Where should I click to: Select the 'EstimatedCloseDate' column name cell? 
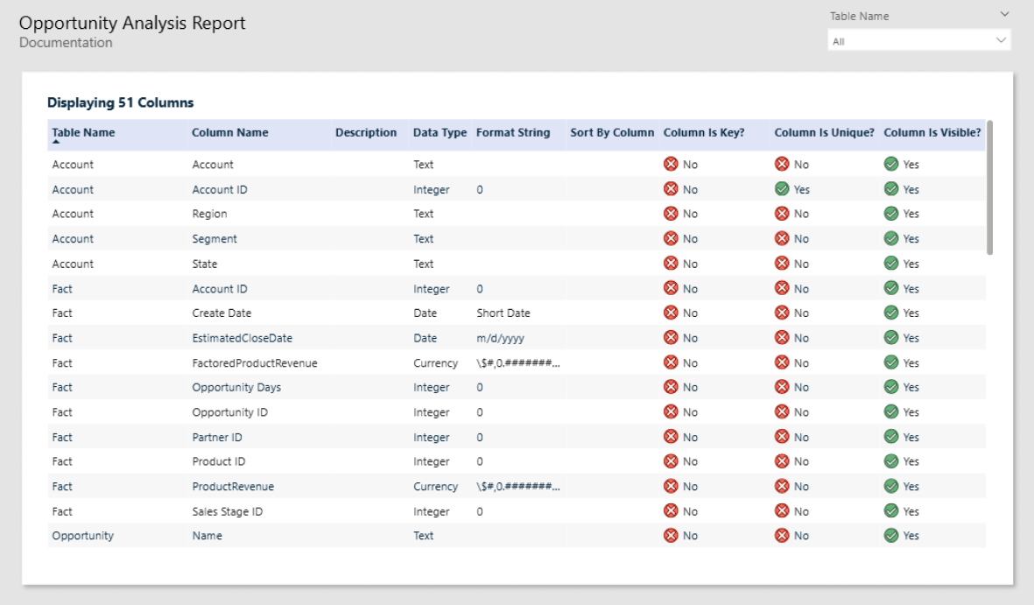click(242, 338)
